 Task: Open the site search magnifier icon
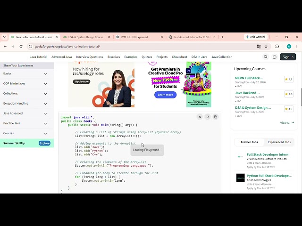(x=266, y=57)
